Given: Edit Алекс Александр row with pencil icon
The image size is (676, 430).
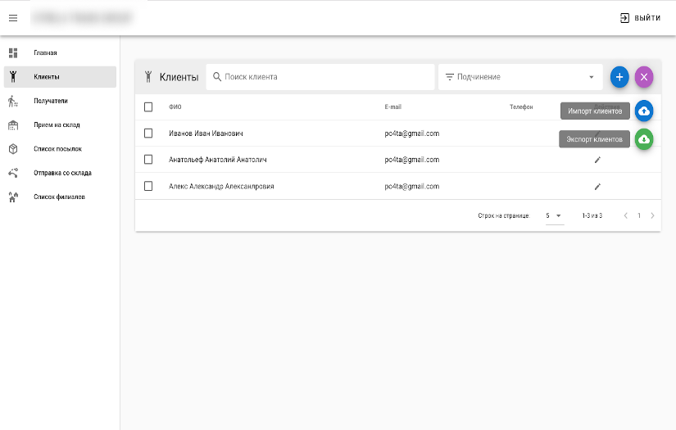Looking at the screenshot, I should click(x=597, y=187).
